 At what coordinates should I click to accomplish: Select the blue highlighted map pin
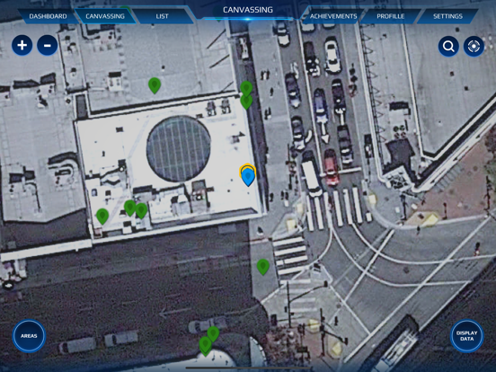248,176
